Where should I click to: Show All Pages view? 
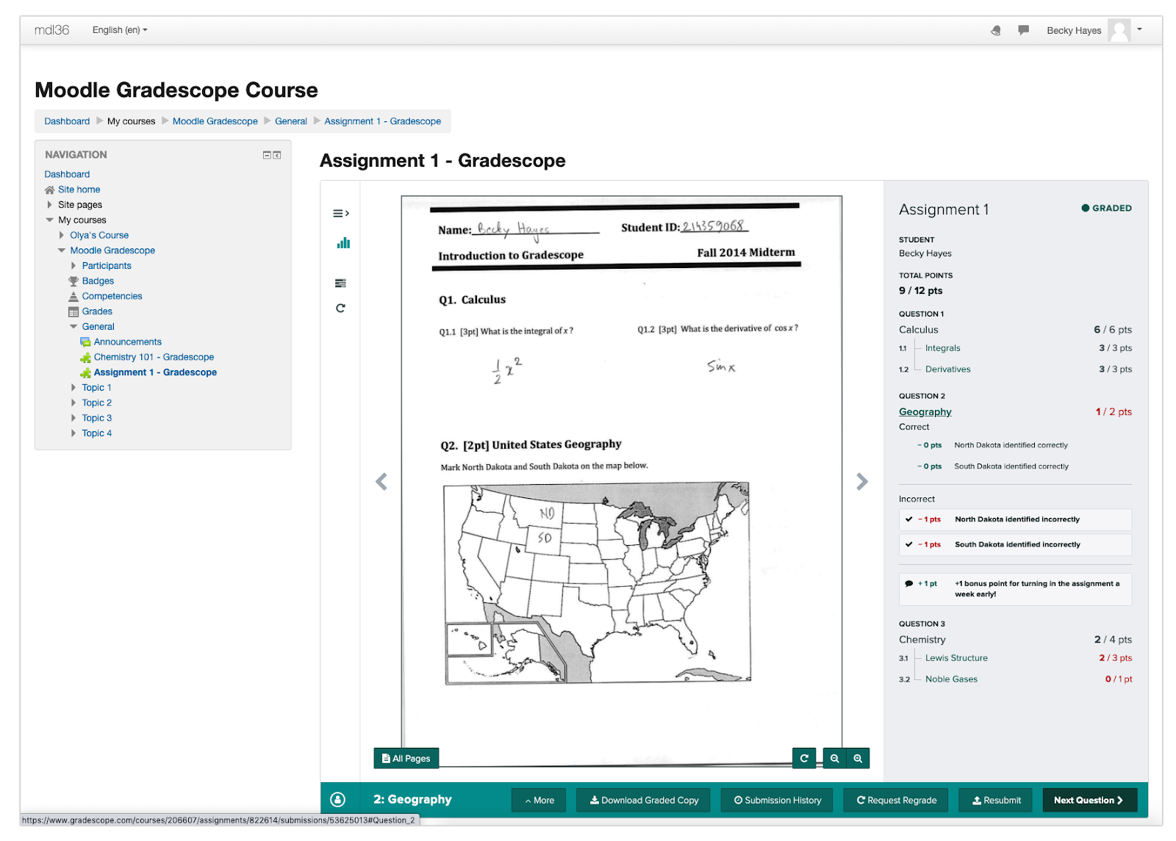click(406, 758)
